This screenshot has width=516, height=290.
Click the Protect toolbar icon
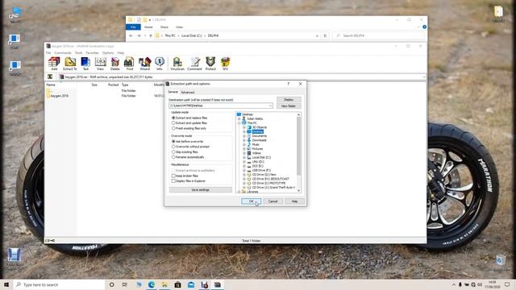[210, 63]
